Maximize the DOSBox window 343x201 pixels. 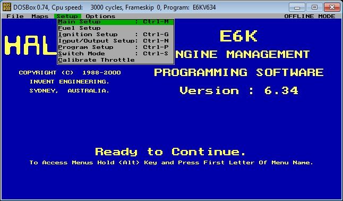click(314, 7)
